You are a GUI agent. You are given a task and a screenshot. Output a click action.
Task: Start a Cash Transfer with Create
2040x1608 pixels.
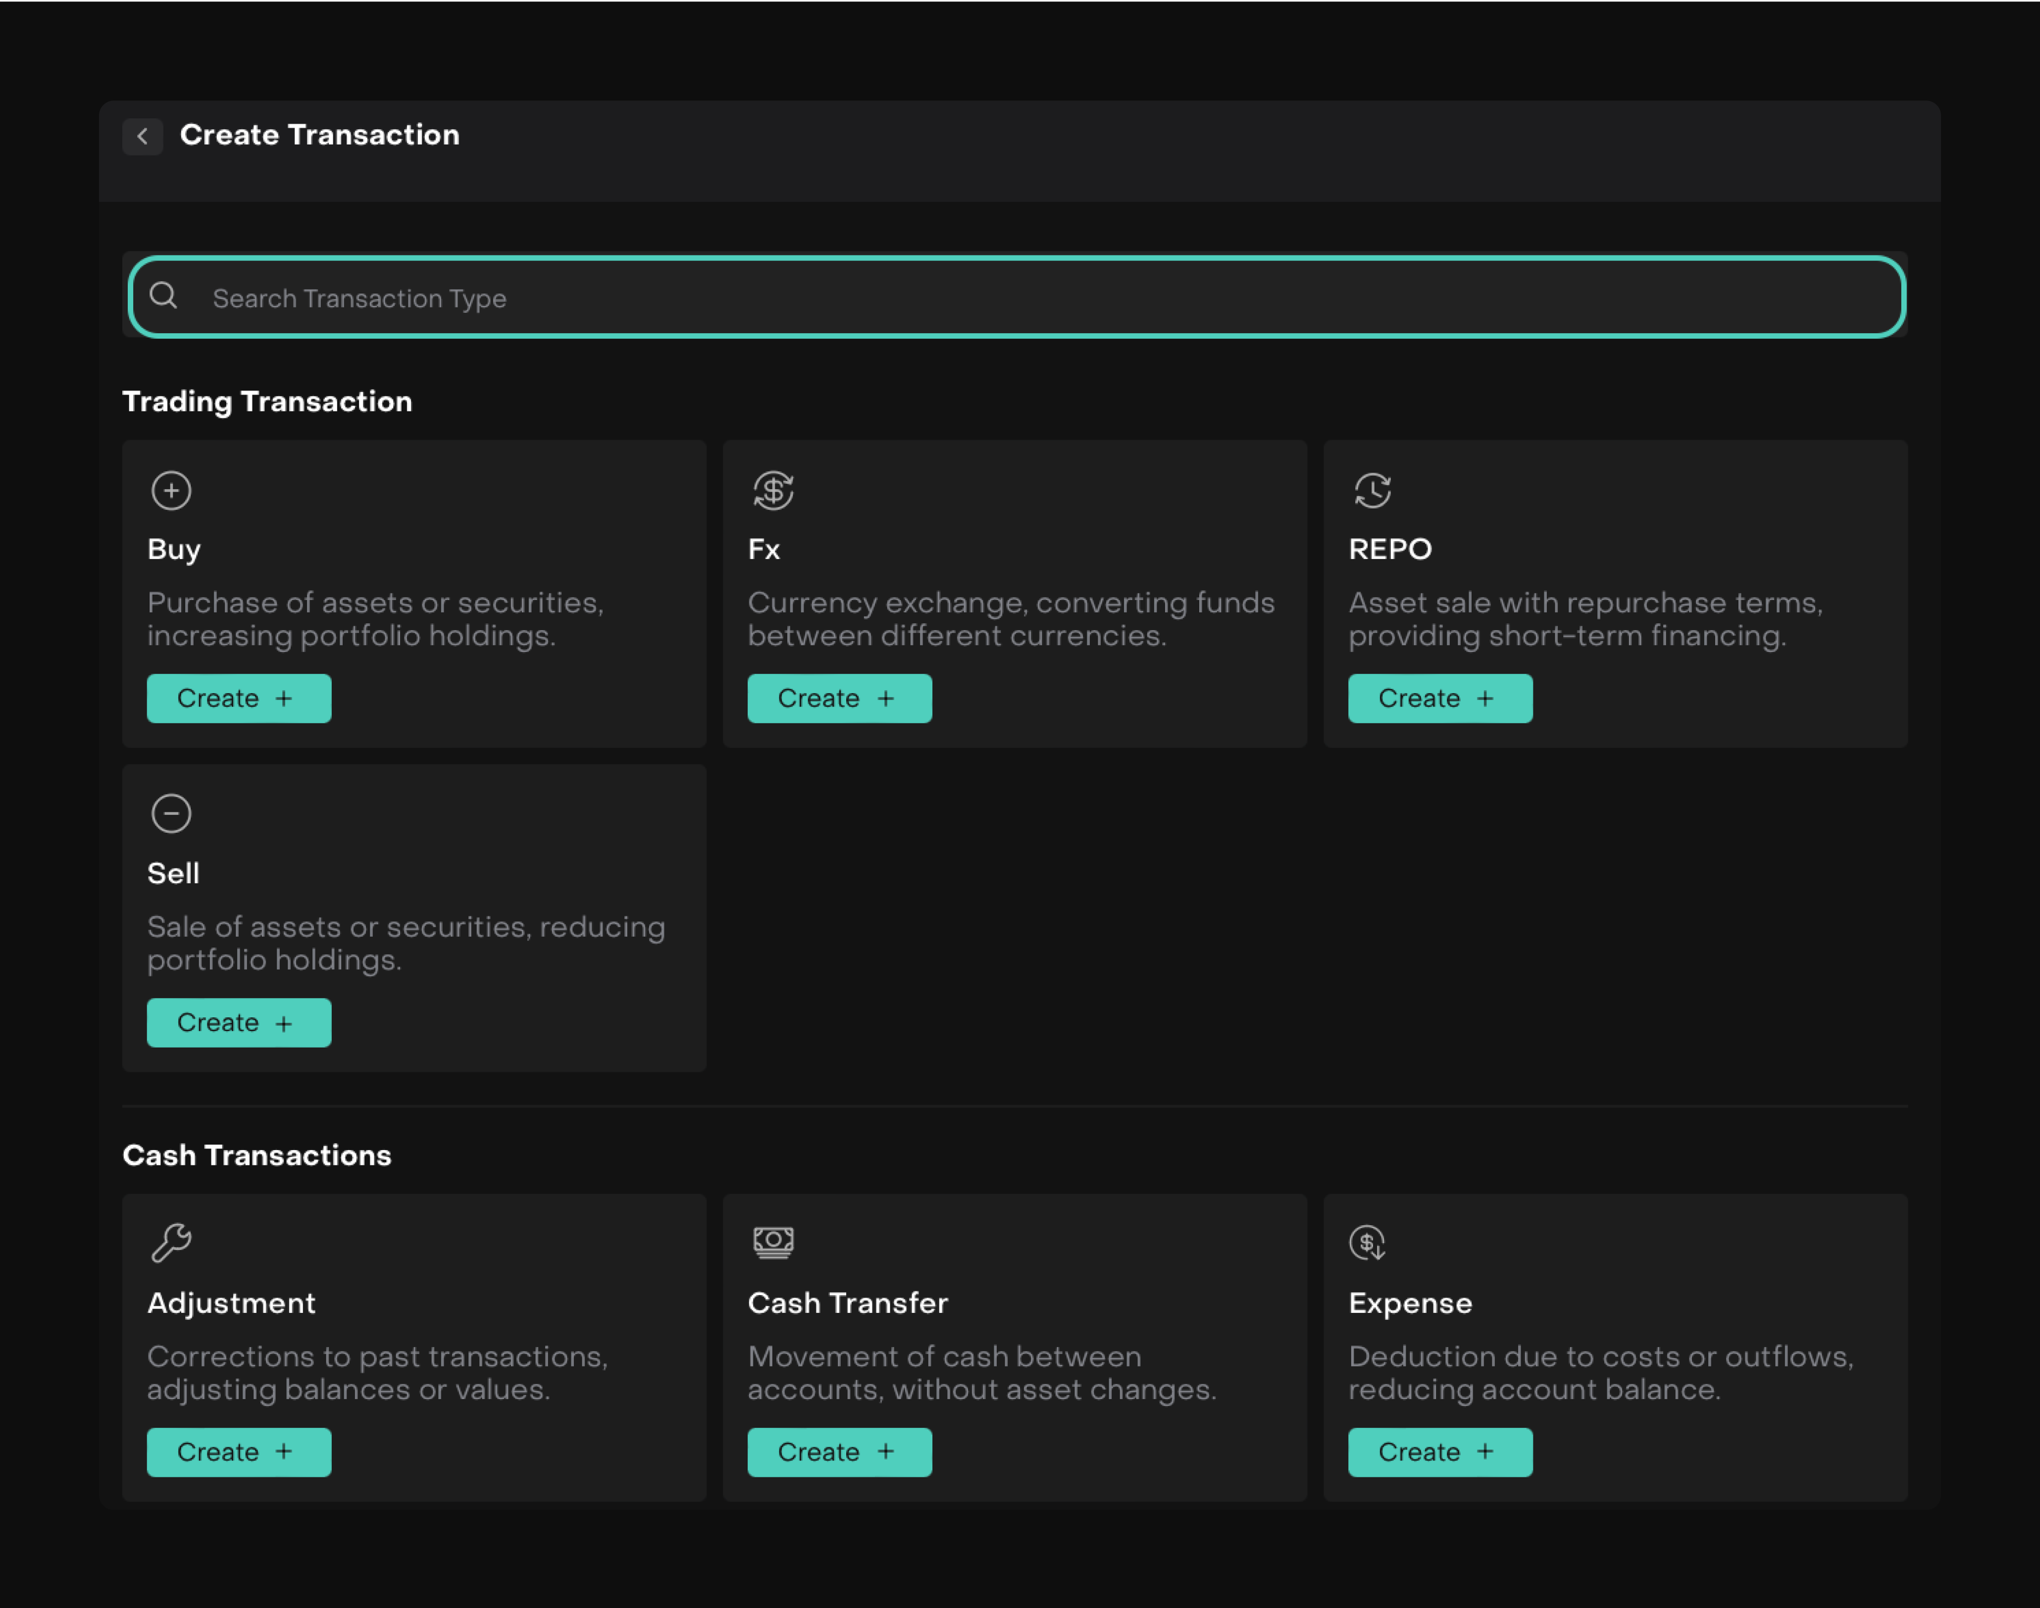tap(839, 1452)
